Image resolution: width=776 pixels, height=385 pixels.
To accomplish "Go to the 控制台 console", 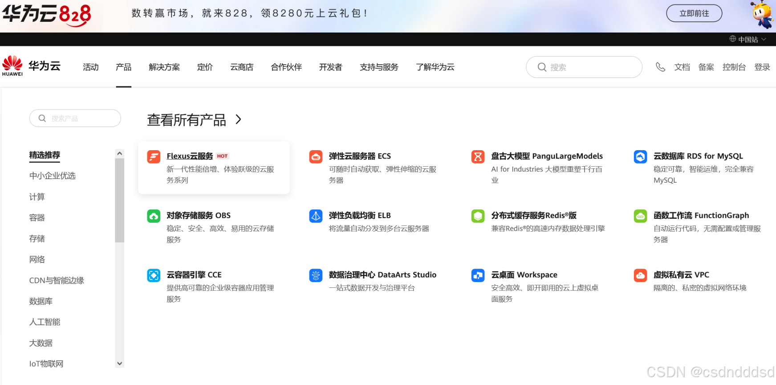I will point(734,67).
